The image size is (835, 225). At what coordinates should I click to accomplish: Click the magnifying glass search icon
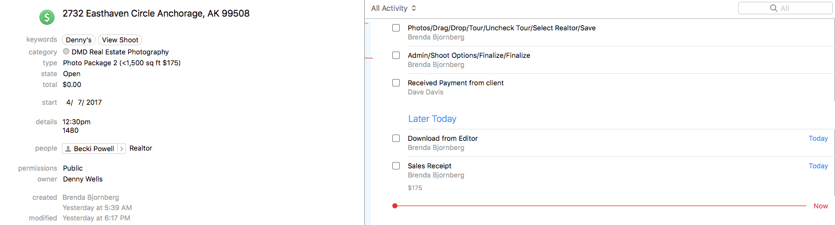tap(774, 8)
